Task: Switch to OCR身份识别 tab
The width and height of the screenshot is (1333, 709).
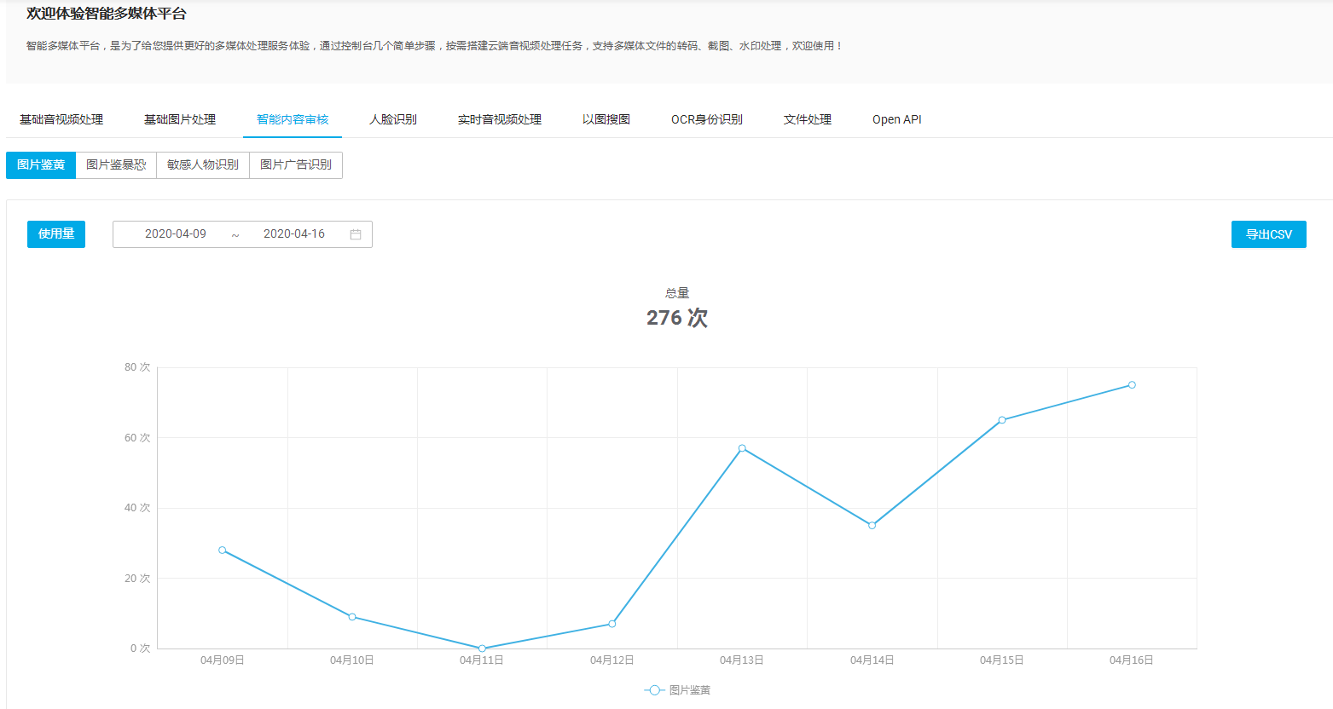Action: point(707,119)
